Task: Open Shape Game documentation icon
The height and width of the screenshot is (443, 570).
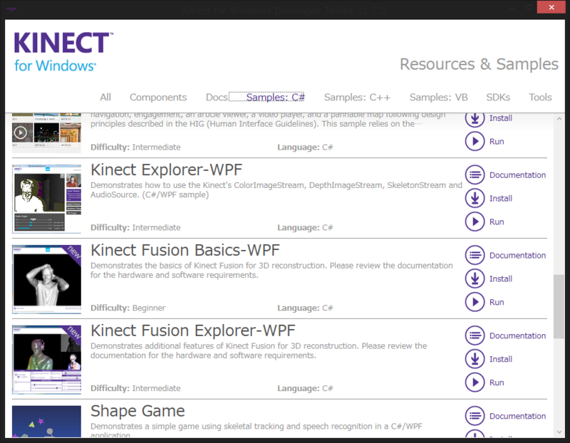Action: [x=475, y=416]
